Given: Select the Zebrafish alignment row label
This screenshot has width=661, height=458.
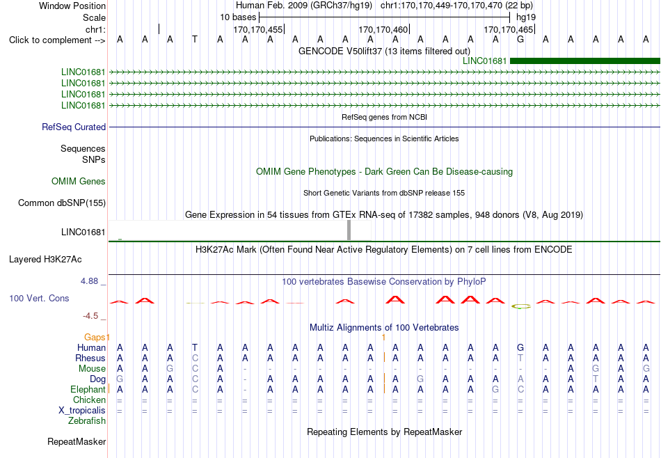Looking at the screenshot, I should pyautogui.click(x=87, y=420).
